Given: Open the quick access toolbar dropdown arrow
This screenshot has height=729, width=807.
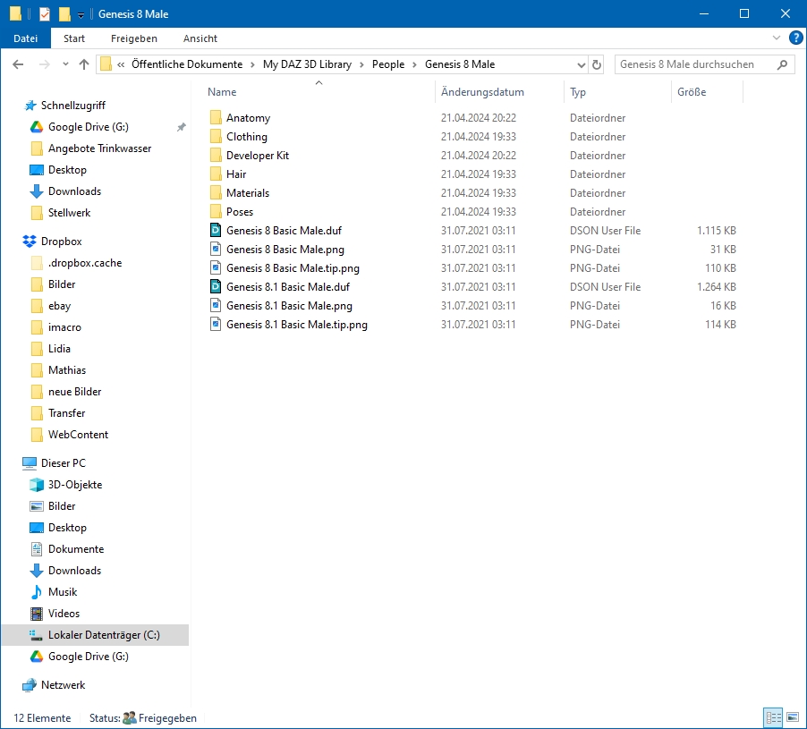Looking at the screenshot, I should [81, 15].
